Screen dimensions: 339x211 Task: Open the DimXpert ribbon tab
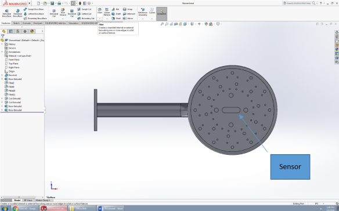pyautogui.click(x=38, y=23)
